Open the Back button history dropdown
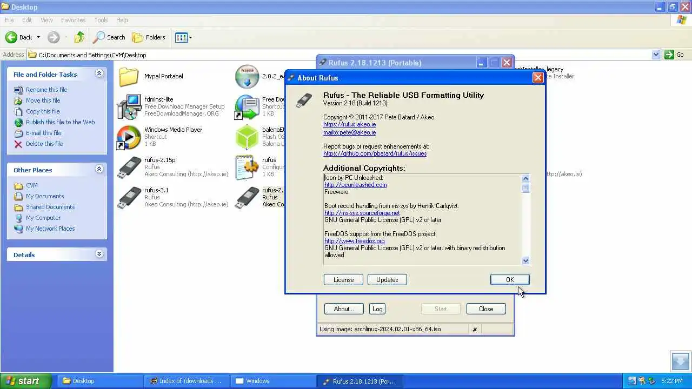The height and width of the screenshot is (389, 692). coord(38,37)
